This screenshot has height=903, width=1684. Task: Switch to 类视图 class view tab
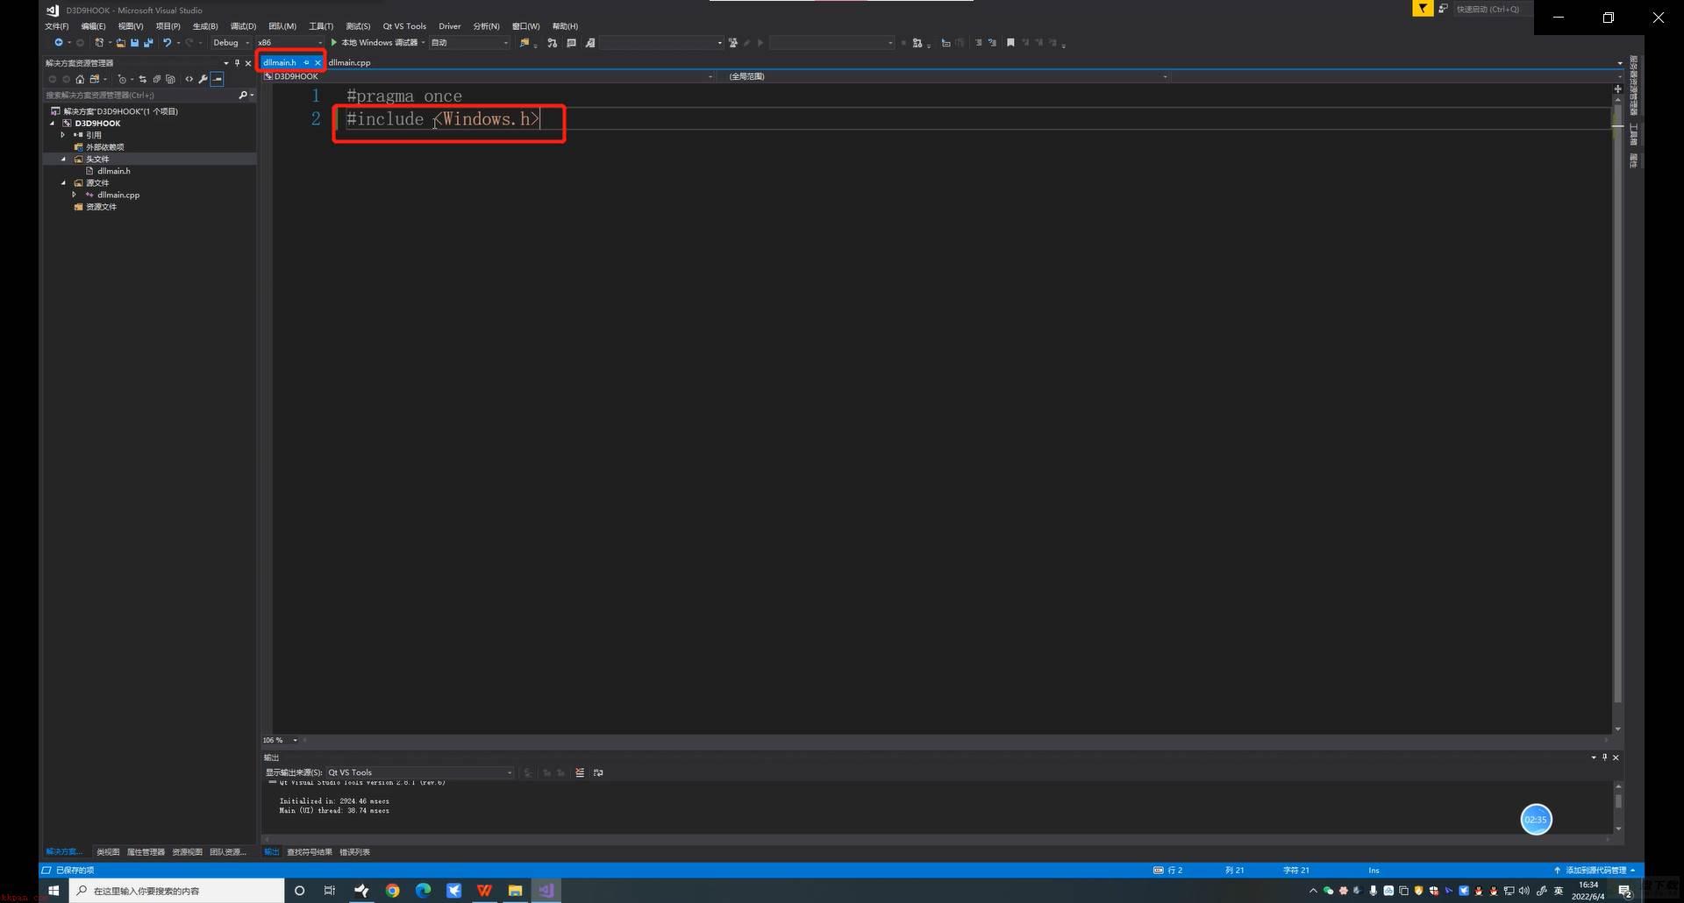click(x=108, y=852)
